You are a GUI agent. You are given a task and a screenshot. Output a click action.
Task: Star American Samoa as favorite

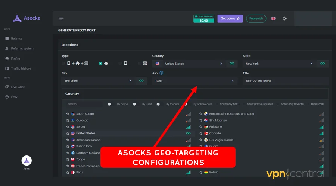pos(68,140)
